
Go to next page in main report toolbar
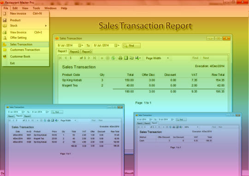89,58
